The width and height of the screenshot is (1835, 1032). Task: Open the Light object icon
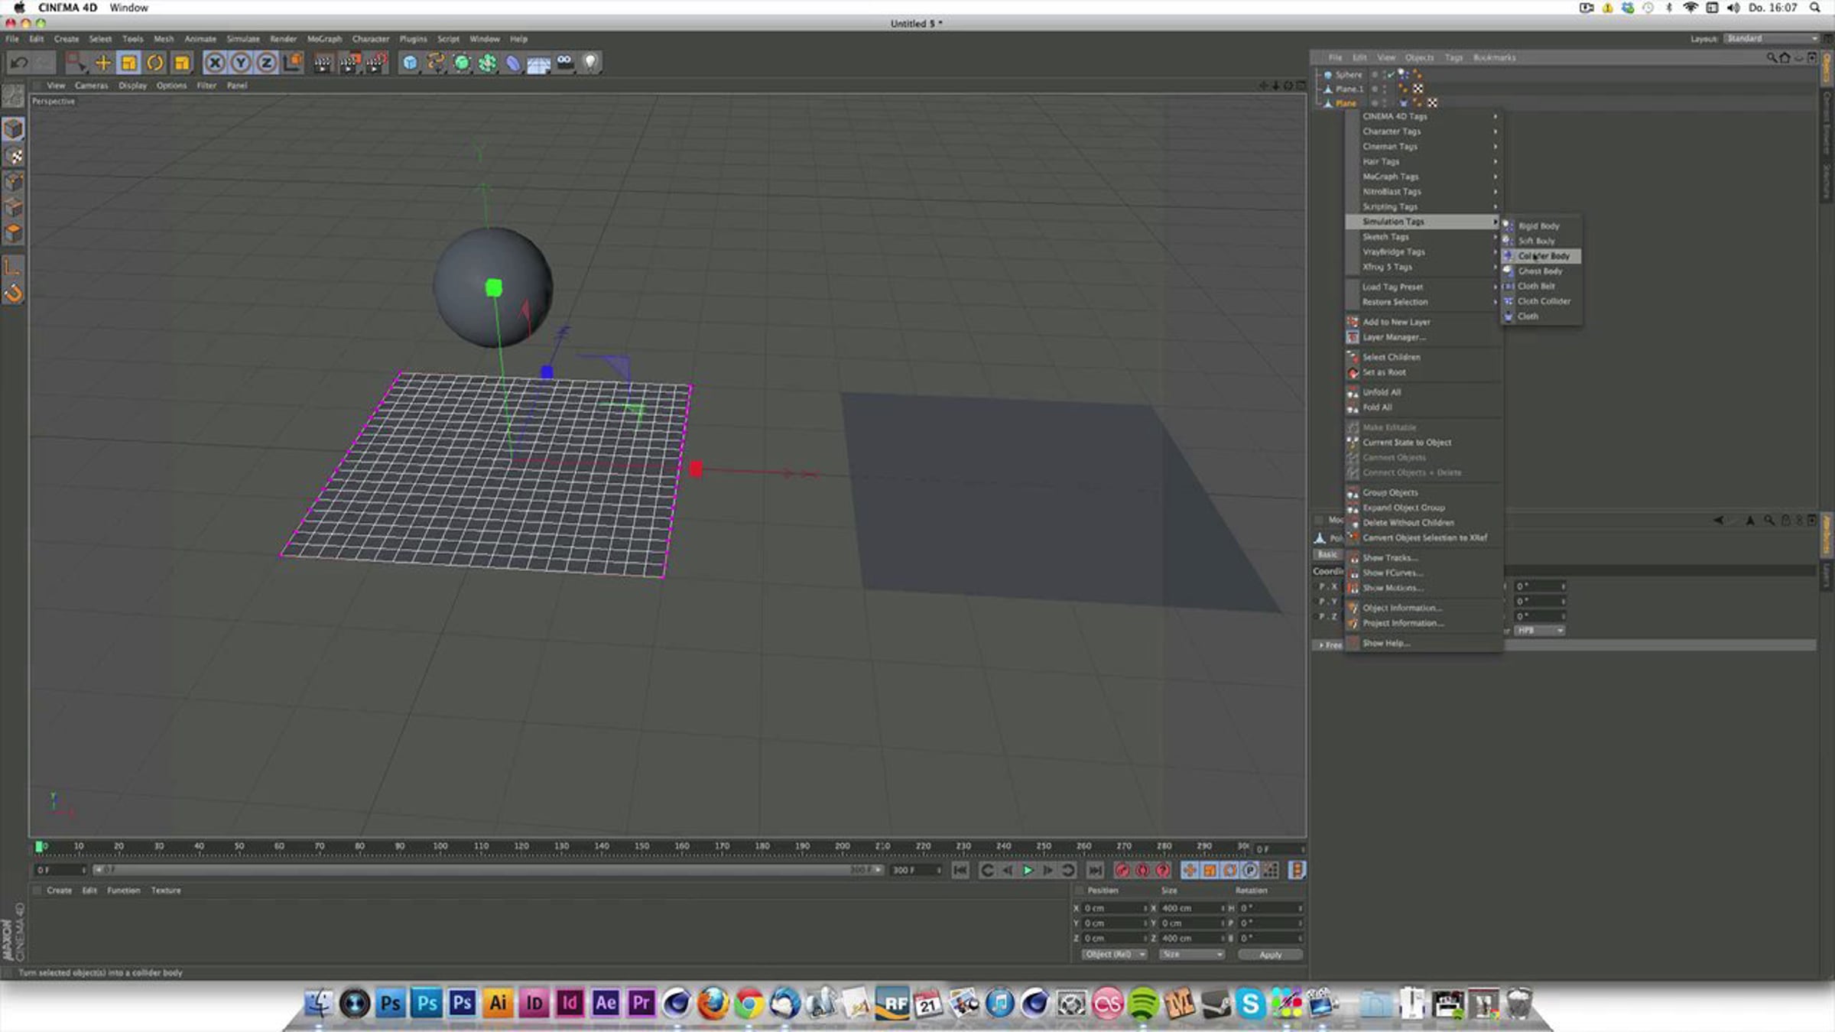(x=590, y=63)
